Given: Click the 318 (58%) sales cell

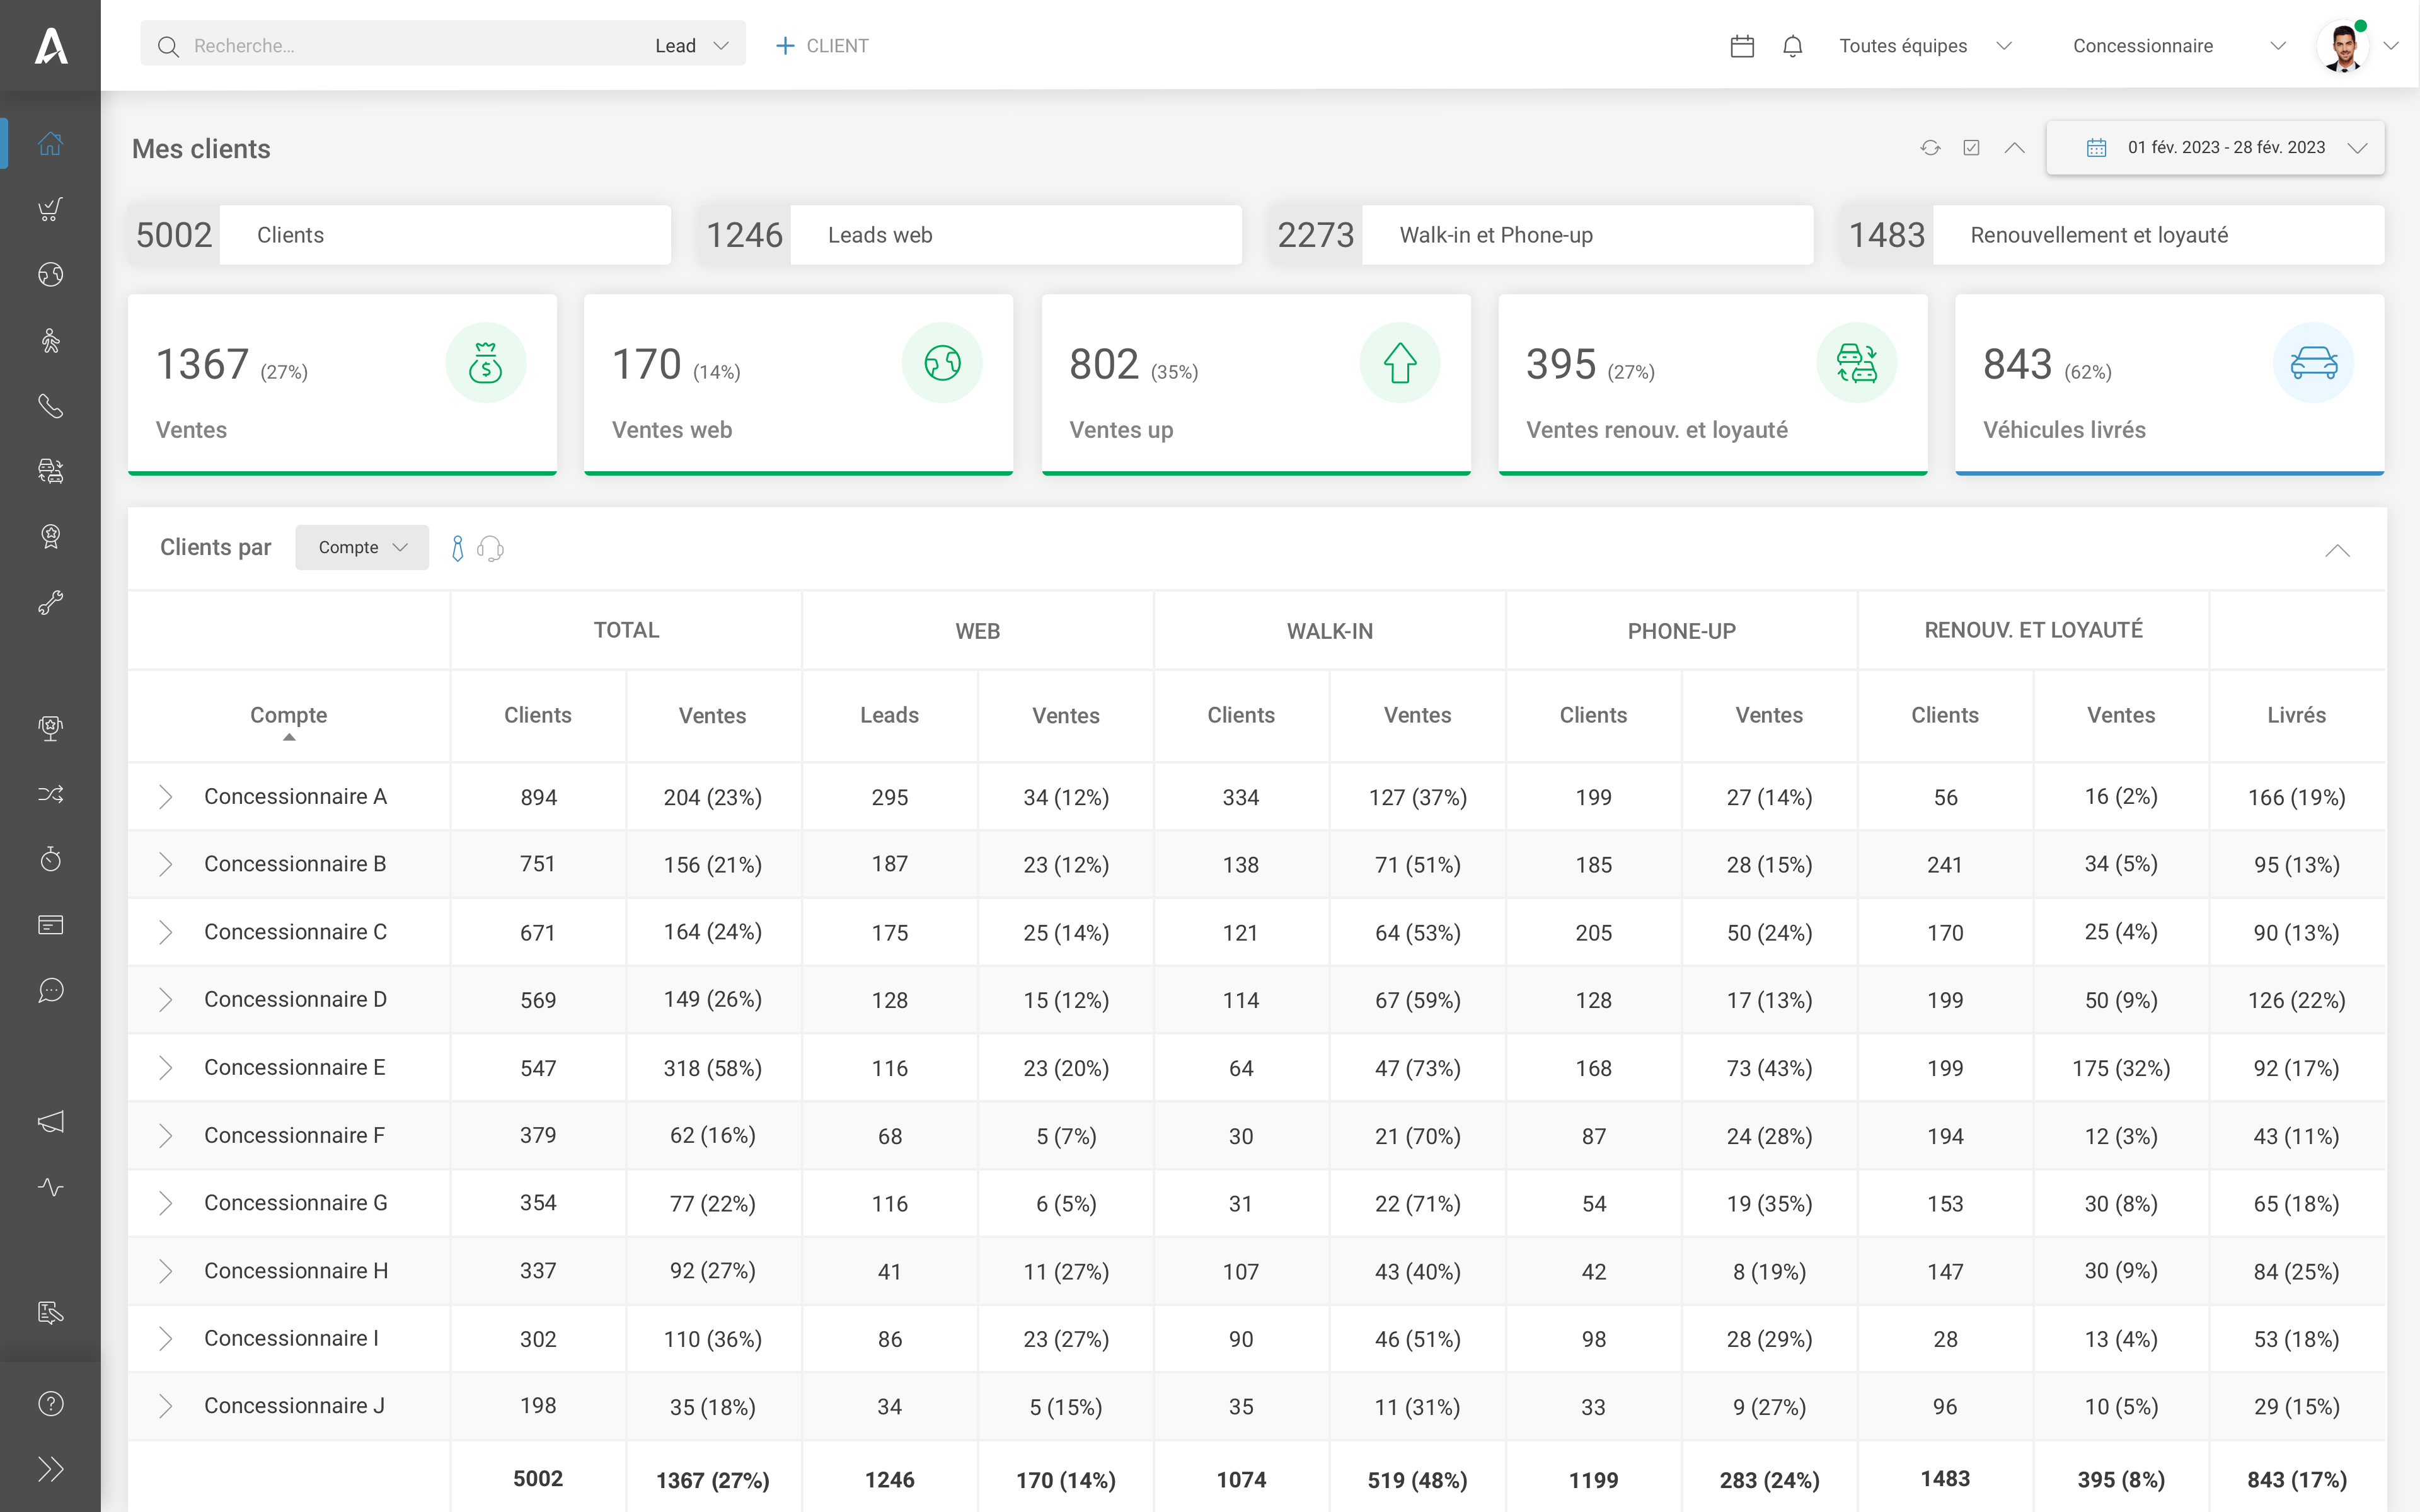Looking at the screenshot, I should (713, 1068).
